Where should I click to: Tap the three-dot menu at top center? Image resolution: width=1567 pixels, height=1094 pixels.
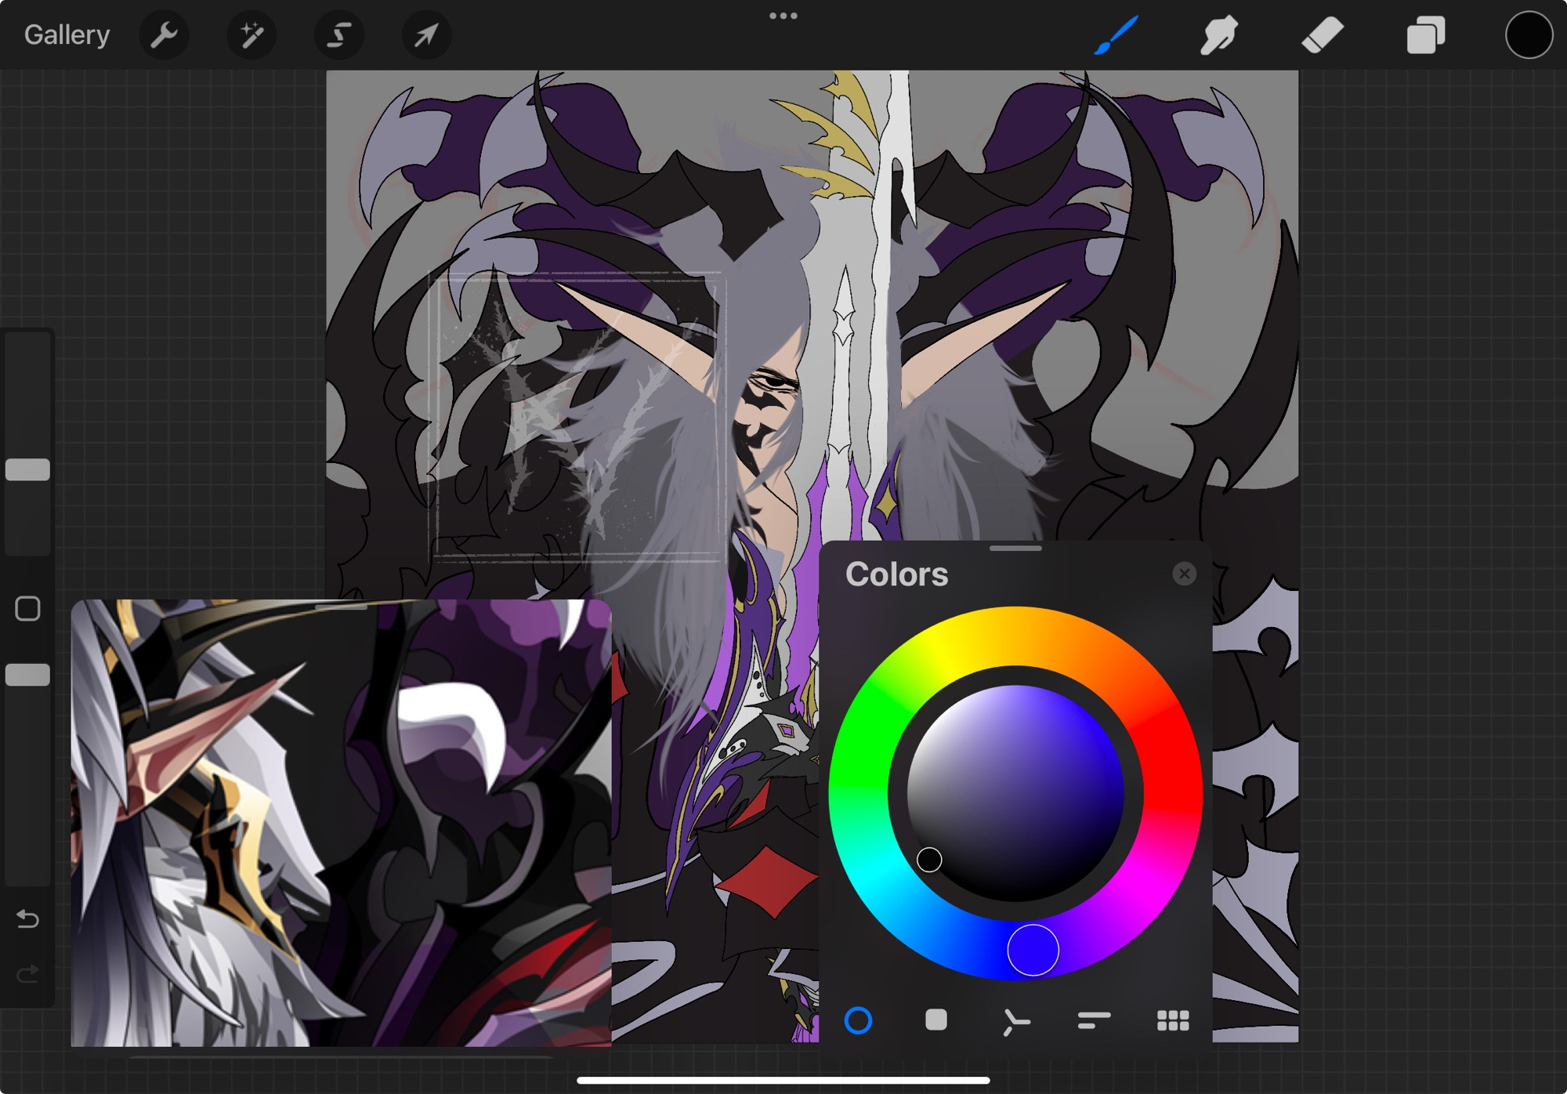click(x=783, y=16)
